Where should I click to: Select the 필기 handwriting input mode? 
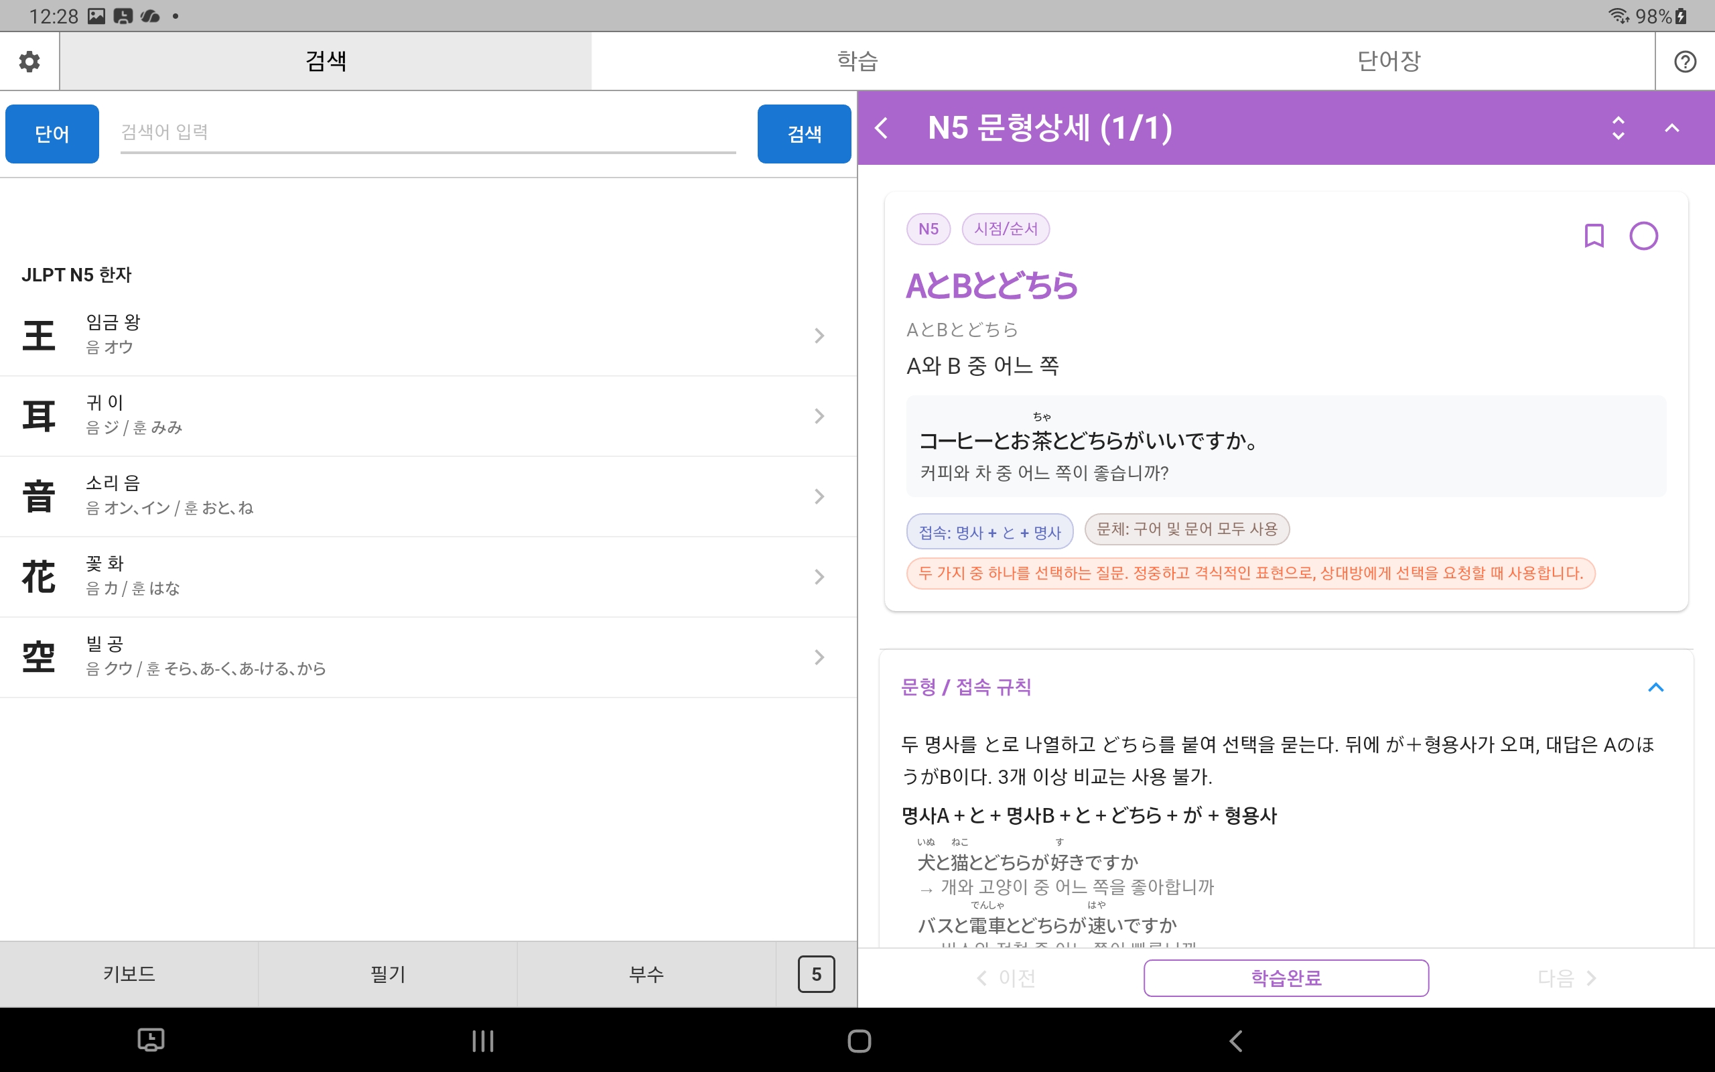tap(388, 974)
